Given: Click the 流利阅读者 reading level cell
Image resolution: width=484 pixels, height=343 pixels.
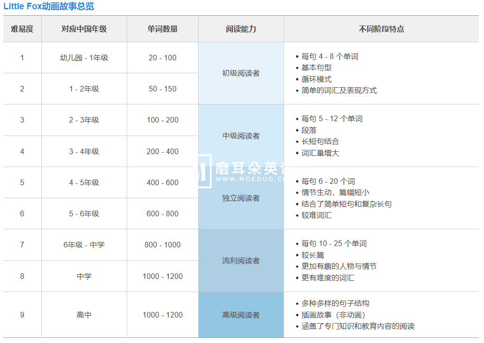Looking at the screenshot, I should point(240,260).
